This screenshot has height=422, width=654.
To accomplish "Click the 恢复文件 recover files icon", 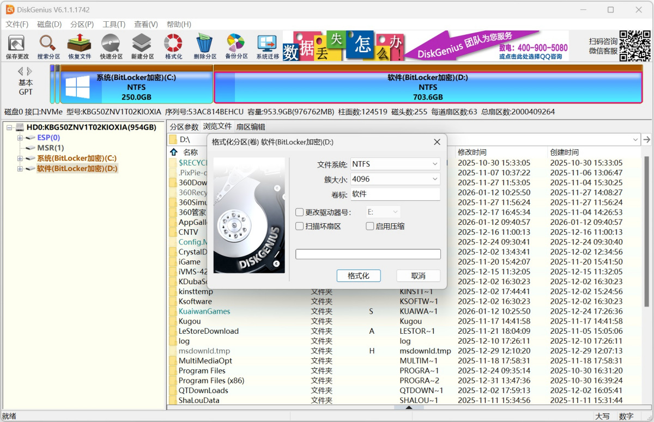I will click(80, 46).
